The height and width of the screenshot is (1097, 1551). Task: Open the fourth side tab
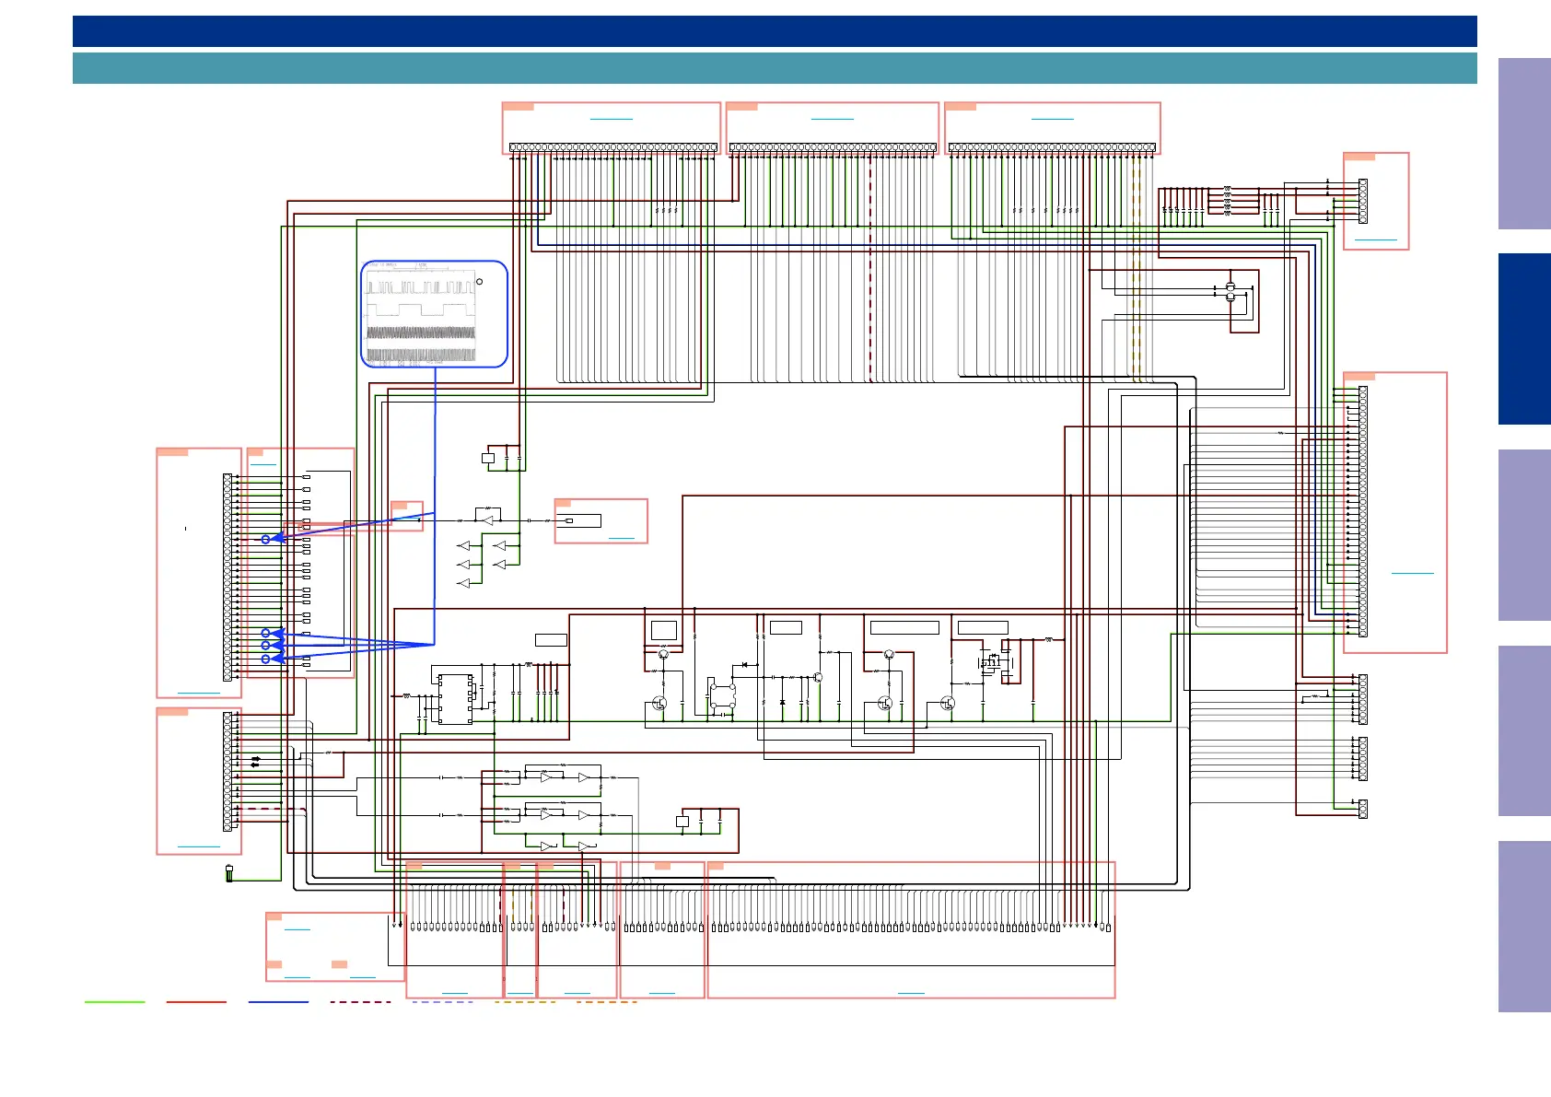click(1524, 730)
